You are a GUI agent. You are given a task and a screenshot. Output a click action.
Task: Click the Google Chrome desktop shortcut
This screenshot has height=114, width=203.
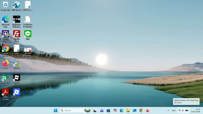[x=5, y=48]
